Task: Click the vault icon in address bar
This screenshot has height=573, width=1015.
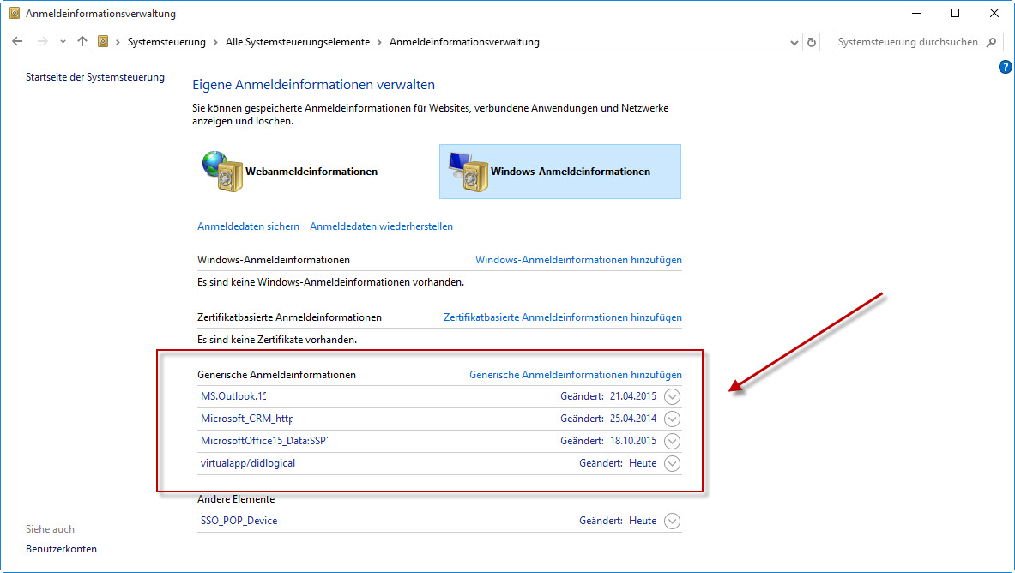Action: (x=104, y=42)
